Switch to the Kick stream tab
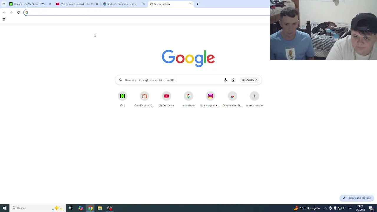377x212 pixels. (x=30, y=4)
